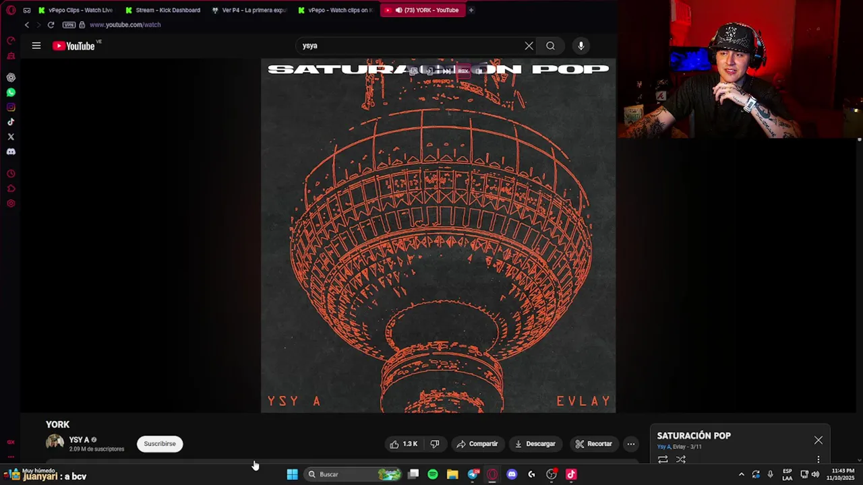Open the GX Cleaner icon in the sidebar

point(11,56)
